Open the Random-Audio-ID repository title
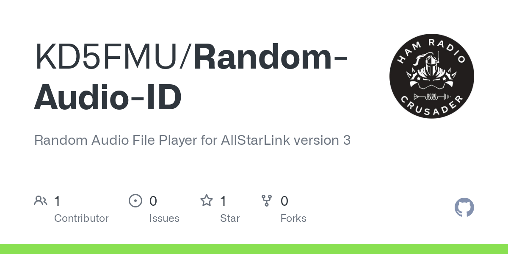The image size is (508, 254). click(190, 77)
